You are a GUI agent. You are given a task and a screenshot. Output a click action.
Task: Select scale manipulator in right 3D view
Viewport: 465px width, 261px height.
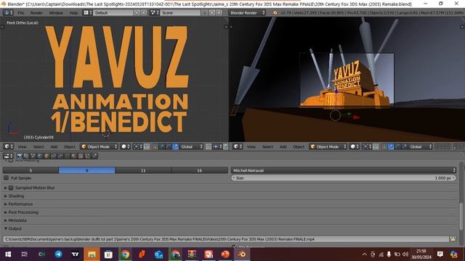[405, 146]
